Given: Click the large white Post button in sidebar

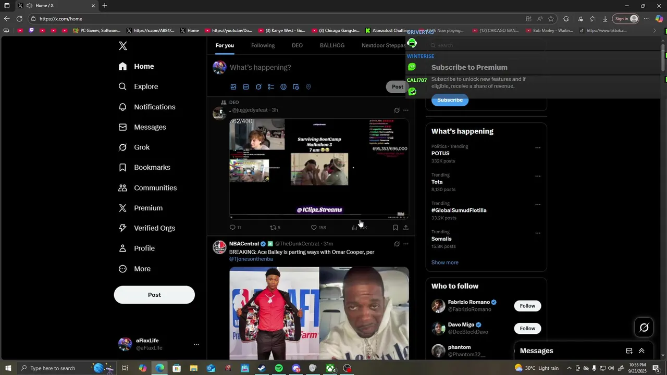Looking at the screenshot, I should (x=154, y=295).
